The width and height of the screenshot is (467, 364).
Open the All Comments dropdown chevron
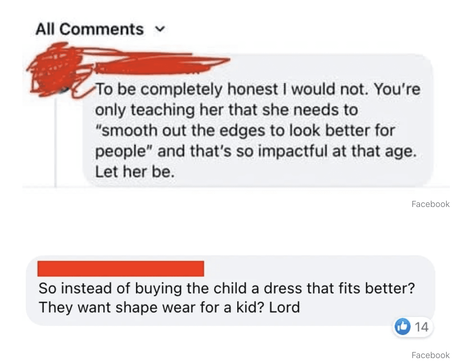pyautogui.click(x=160, y=29)
